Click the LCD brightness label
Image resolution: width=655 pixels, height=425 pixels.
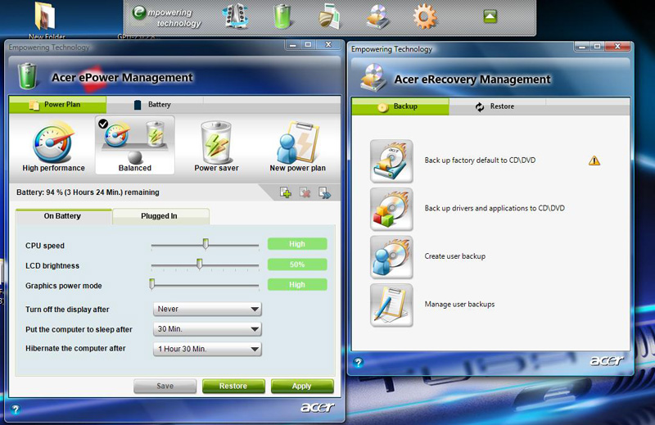(x=52, y=266)
